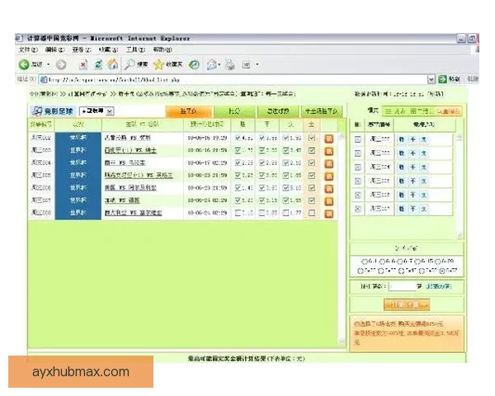Switch to the 半全场胜平负 tab

(322, 111)
